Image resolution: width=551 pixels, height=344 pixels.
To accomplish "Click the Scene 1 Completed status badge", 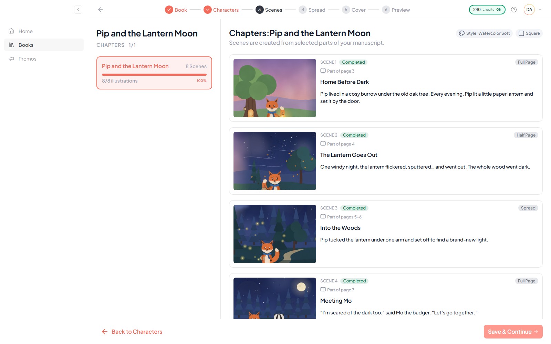I will point(353,62).
